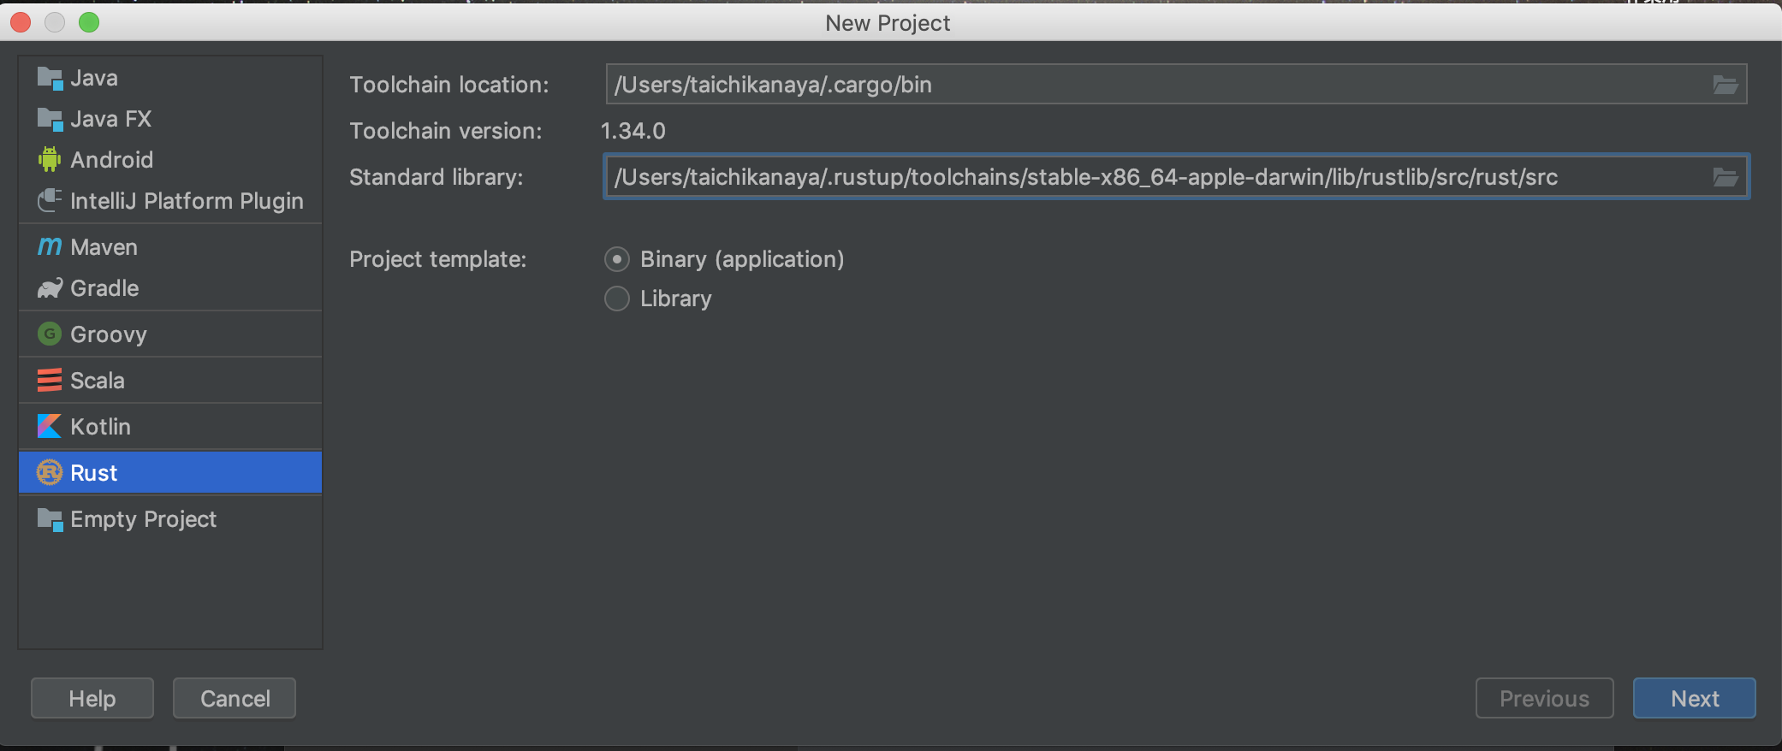1782x751 pixels.
Task: Pick the Kotlin logo icon
Action: click(50, 426)
